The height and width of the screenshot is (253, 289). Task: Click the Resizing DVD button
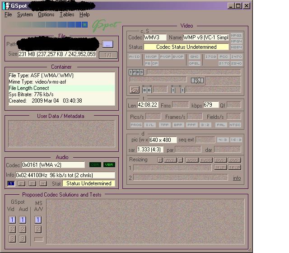(x=220, y=160)
